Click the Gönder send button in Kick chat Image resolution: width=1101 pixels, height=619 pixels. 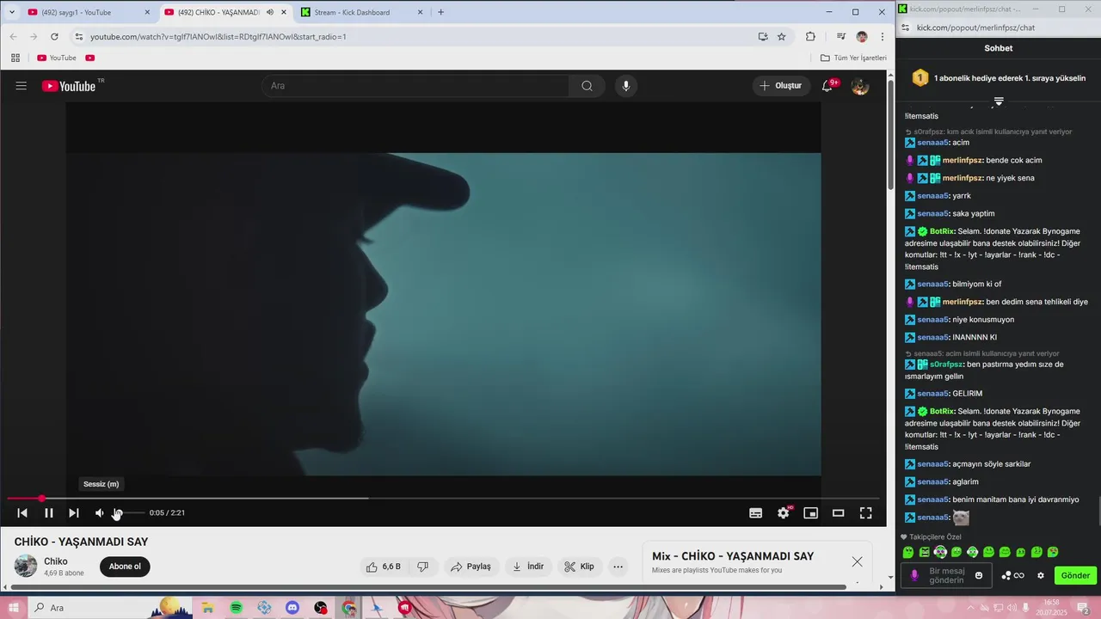point(1075,576)
